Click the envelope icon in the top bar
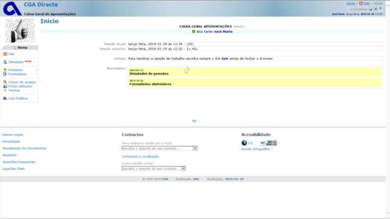This screenshot has height=219, width=390. click(x=376, y=9)
